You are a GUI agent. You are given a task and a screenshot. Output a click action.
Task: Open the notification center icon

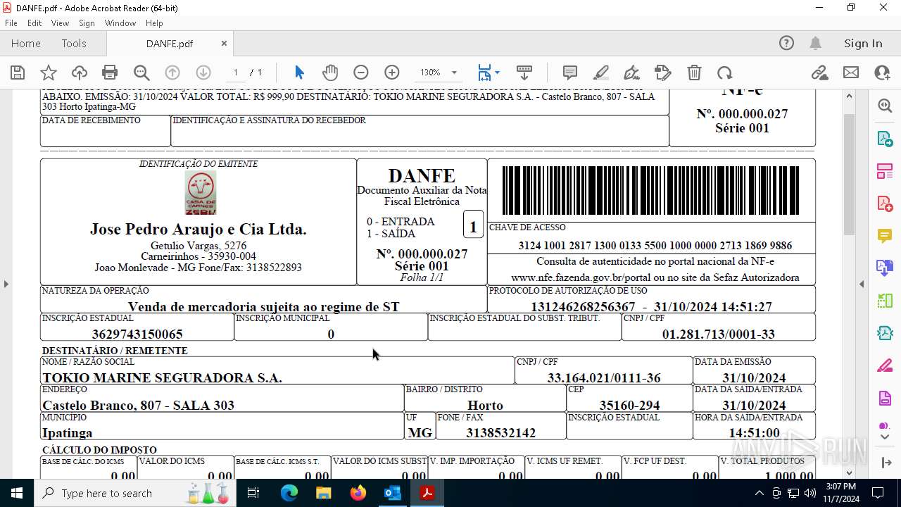(x=878, y=493)
